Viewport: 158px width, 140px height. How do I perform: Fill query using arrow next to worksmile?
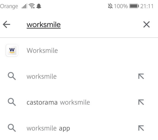pos(141,76)
